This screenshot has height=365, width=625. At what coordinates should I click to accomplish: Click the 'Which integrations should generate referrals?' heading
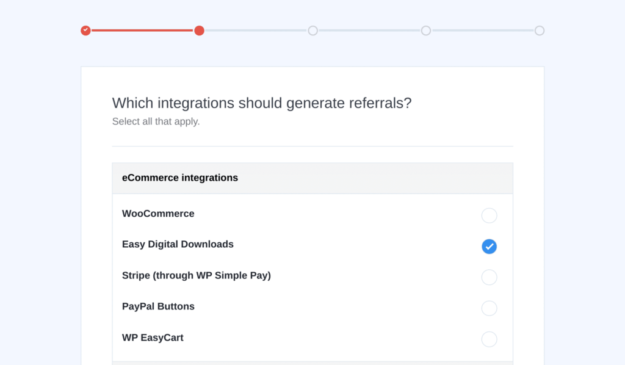[261, 103]
